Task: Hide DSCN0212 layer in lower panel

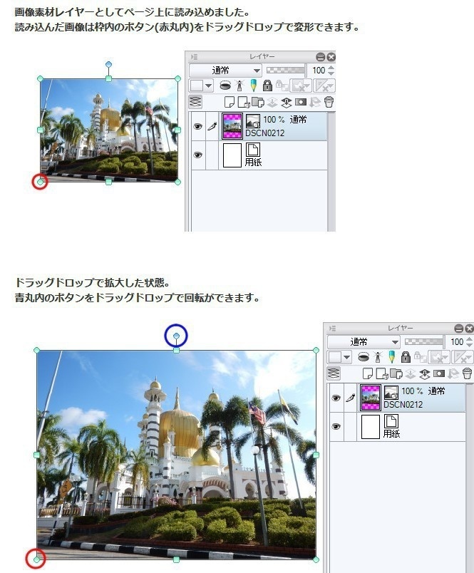Action: (336, 398)
